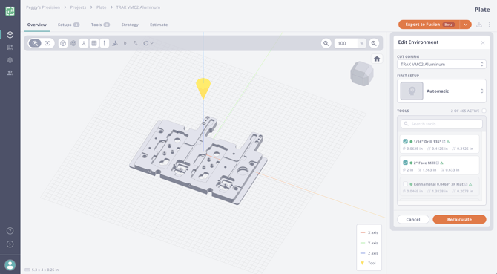This screenshot has width=497, height=274.
Task: Close the Edit Environment panel
Action: 483,42
